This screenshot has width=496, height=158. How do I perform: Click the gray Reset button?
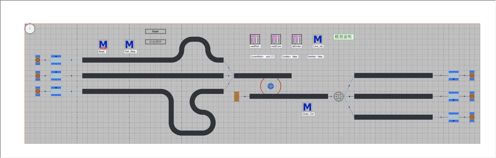point(156,32)
